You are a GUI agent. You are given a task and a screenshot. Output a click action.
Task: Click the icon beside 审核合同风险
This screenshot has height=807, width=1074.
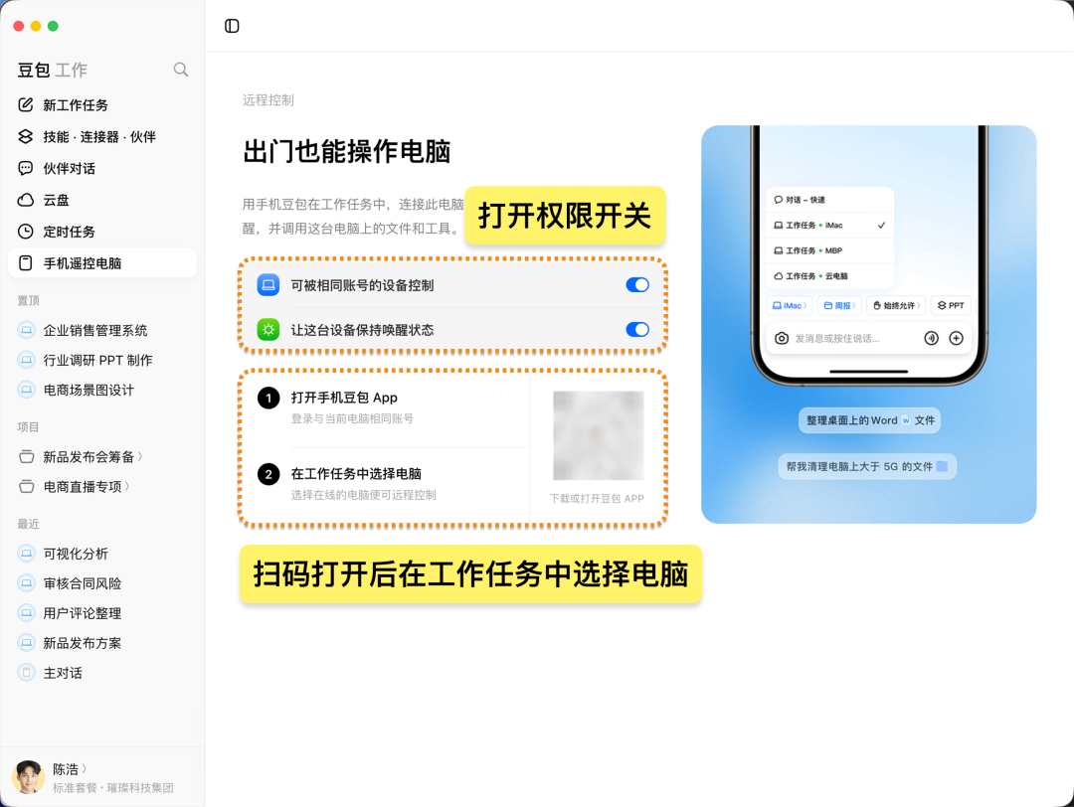26,583
